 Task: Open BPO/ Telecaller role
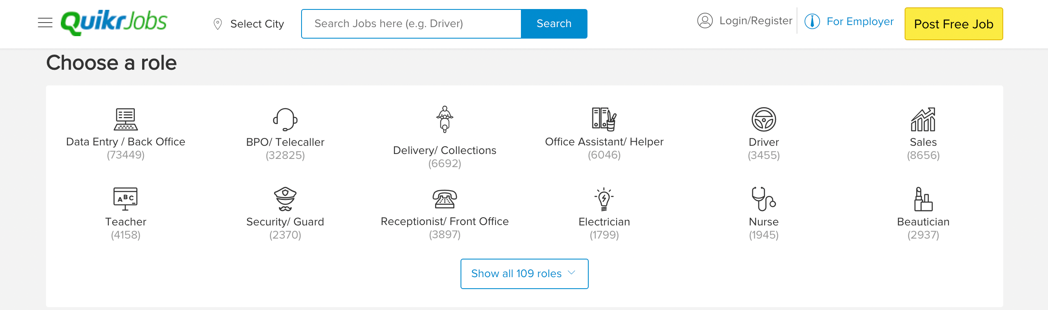click(x=285, y=142)
